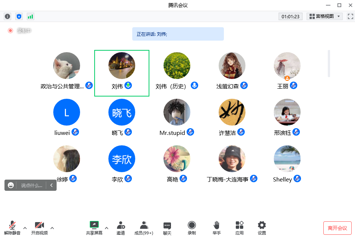The width and height of the screenshot is (355, 237).
Task: Open meeting info icon
Action: (7, 16)
